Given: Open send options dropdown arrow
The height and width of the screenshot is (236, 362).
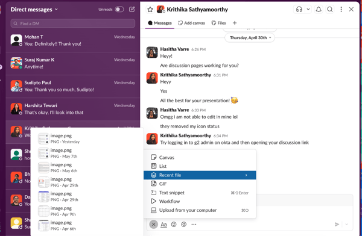Looking at the screenshot, I should coord(346,224).
